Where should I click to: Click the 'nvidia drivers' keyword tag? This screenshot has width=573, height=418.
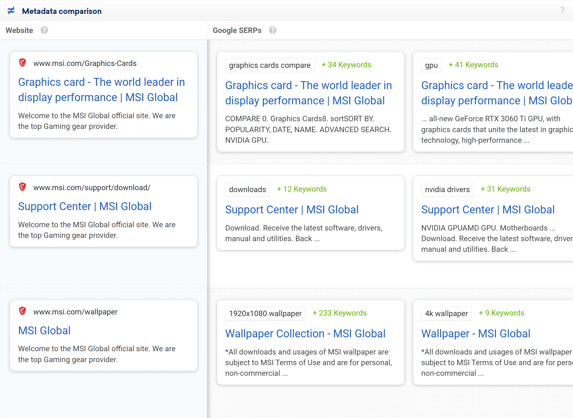tap(447, 189)
